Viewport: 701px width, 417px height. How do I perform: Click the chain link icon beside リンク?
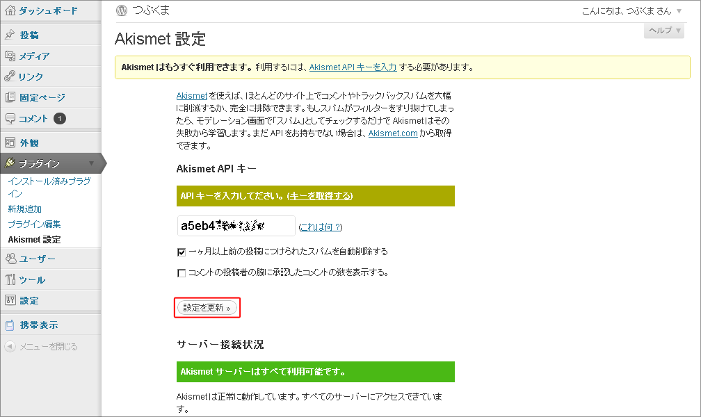point(10,76)
